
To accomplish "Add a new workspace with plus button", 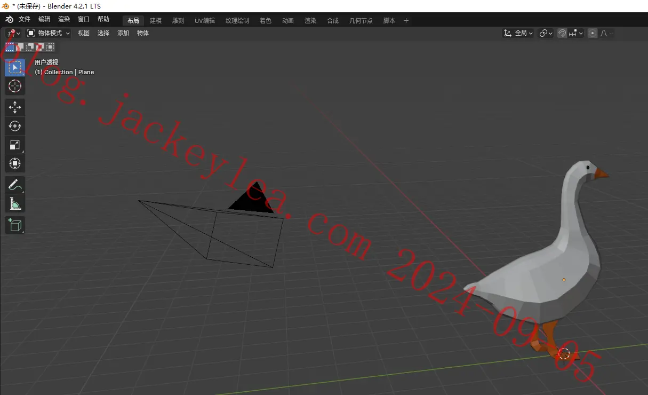I will (406, 21).
